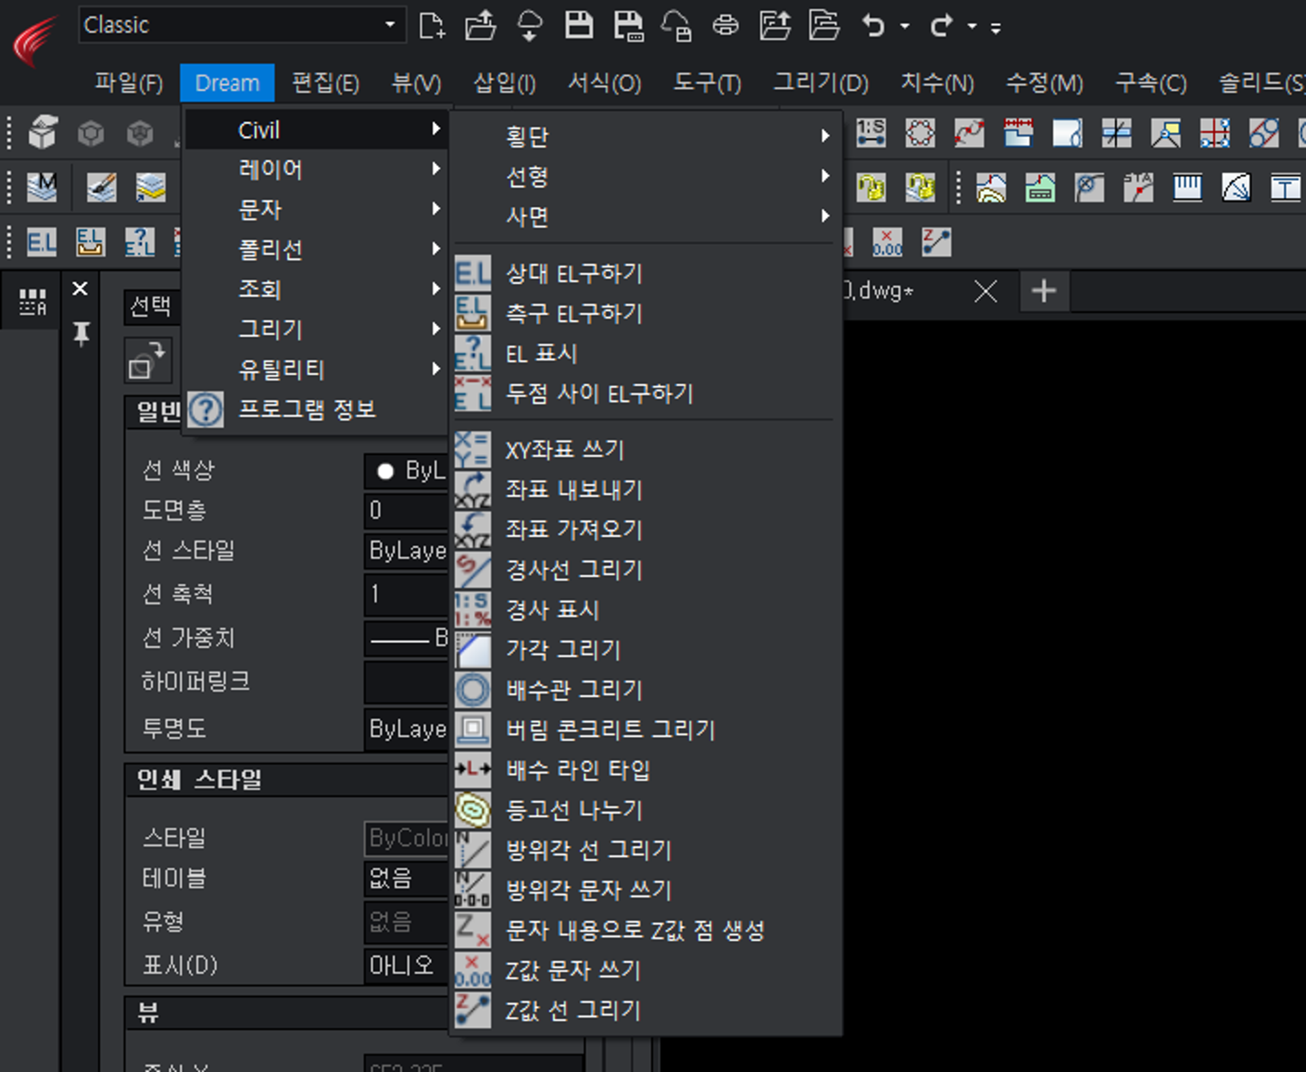Open the 서식(O) menu
The width and height of the screenshot is (1306, 1072).
pos(605,83)
